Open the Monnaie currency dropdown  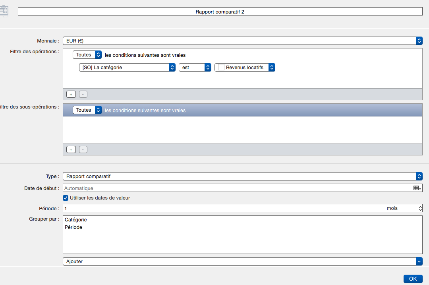pos(242,41)
